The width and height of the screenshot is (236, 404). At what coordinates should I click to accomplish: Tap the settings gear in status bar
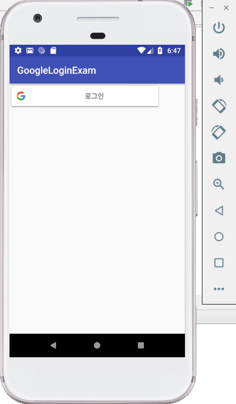(x=18, y=50)
